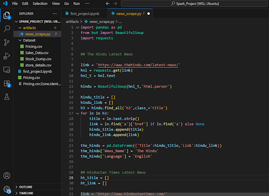
Task: Open the Search view icon
Action: click(x=7, y=29)
